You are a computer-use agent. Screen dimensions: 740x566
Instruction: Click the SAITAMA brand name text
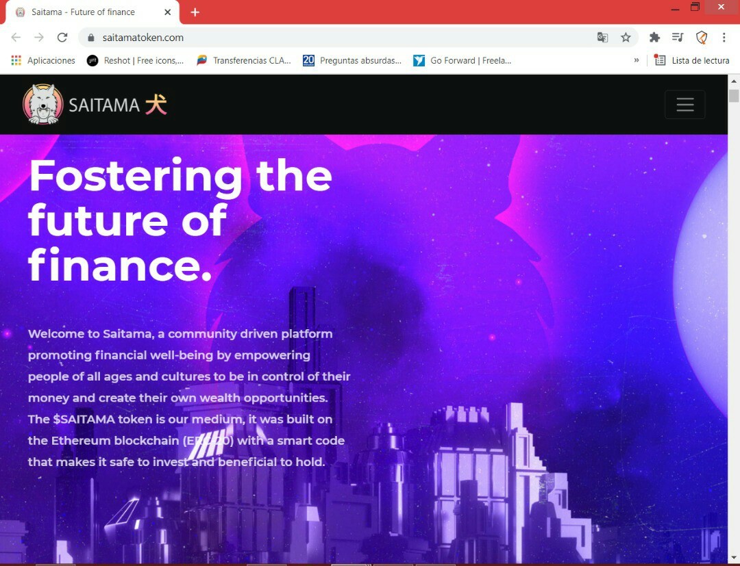[104, 105]
